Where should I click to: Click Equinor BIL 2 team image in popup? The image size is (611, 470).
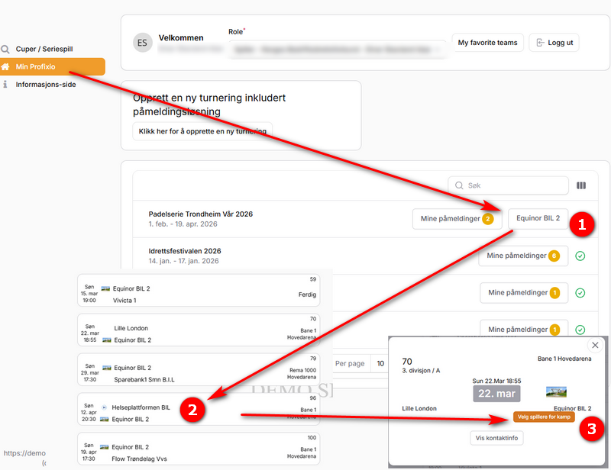pyautogui.click(x=556, y=391)
